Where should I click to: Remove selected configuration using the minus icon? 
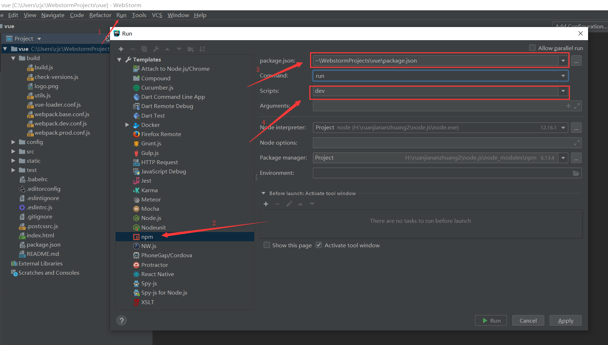click(132, 49)
